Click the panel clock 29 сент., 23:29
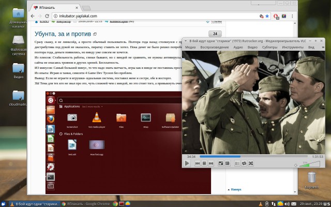Image resolution: width=331 pixels, height=207 pixels. coord(311,204)
